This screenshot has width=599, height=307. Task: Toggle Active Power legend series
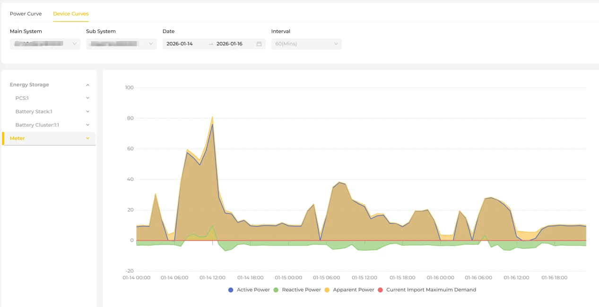(249, 290)
